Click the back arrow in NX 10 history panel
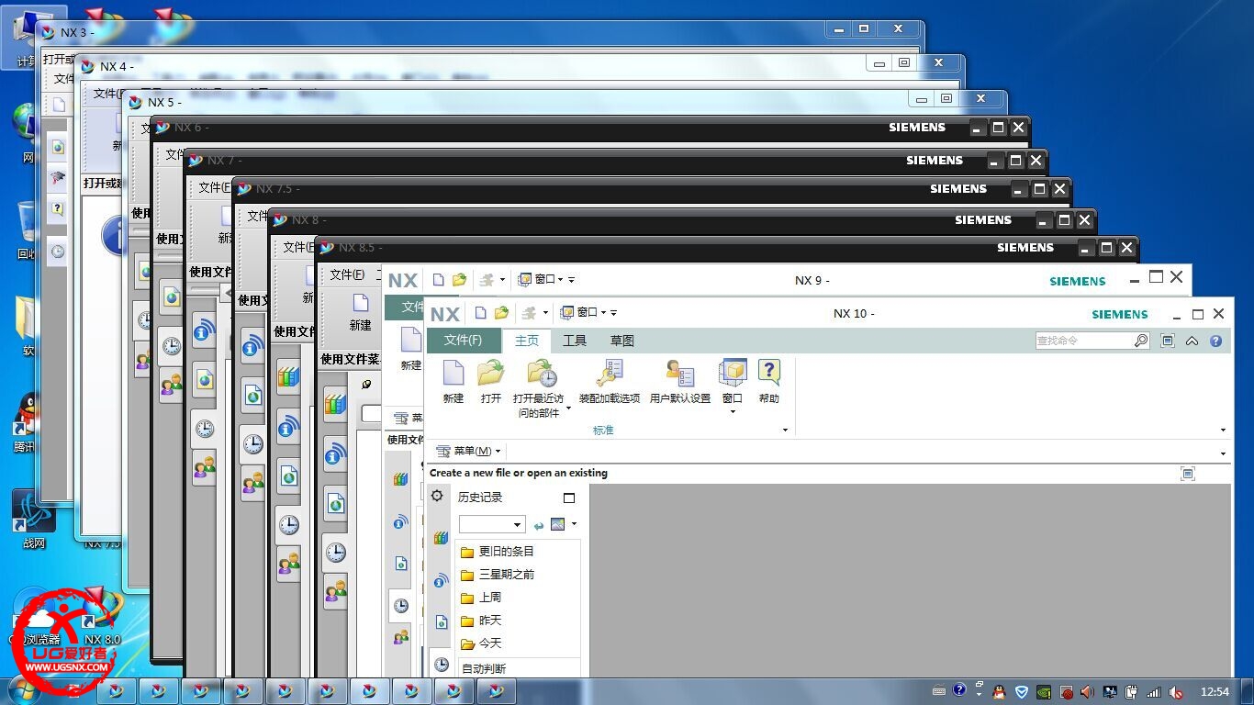 click(539, 525)
